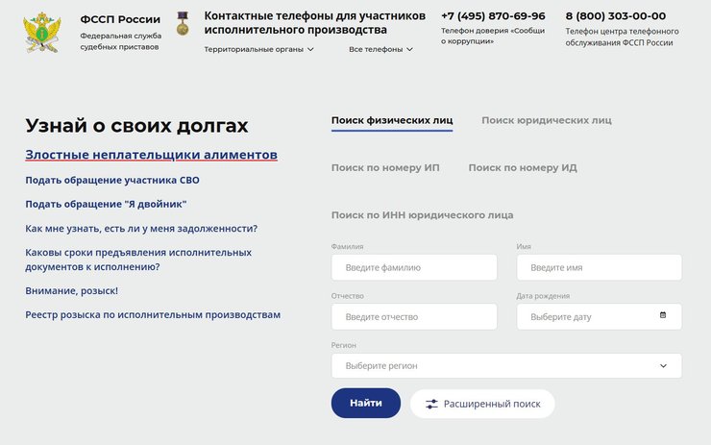Open Поиск по ИНН юридического лица tab

[x=422, y=215]
